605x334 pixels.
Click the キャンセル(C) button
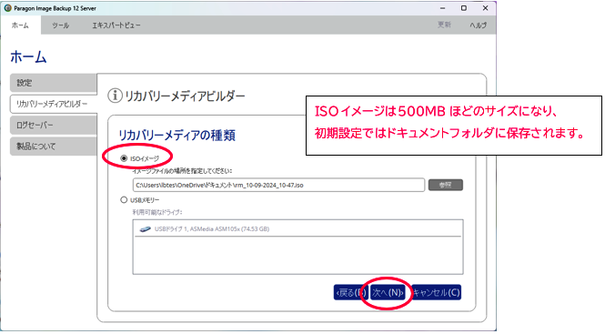pos(437,293)
